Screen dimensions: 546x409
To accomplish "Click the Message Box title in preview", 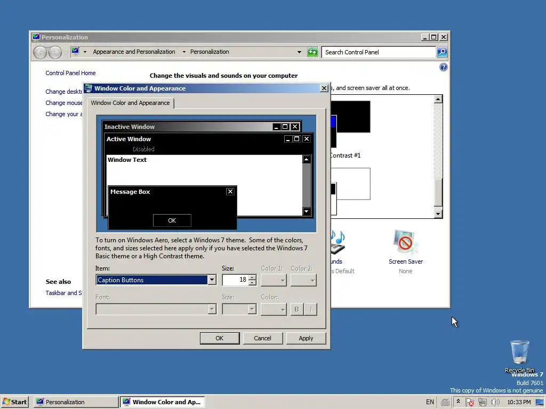I will coord(130,192).
